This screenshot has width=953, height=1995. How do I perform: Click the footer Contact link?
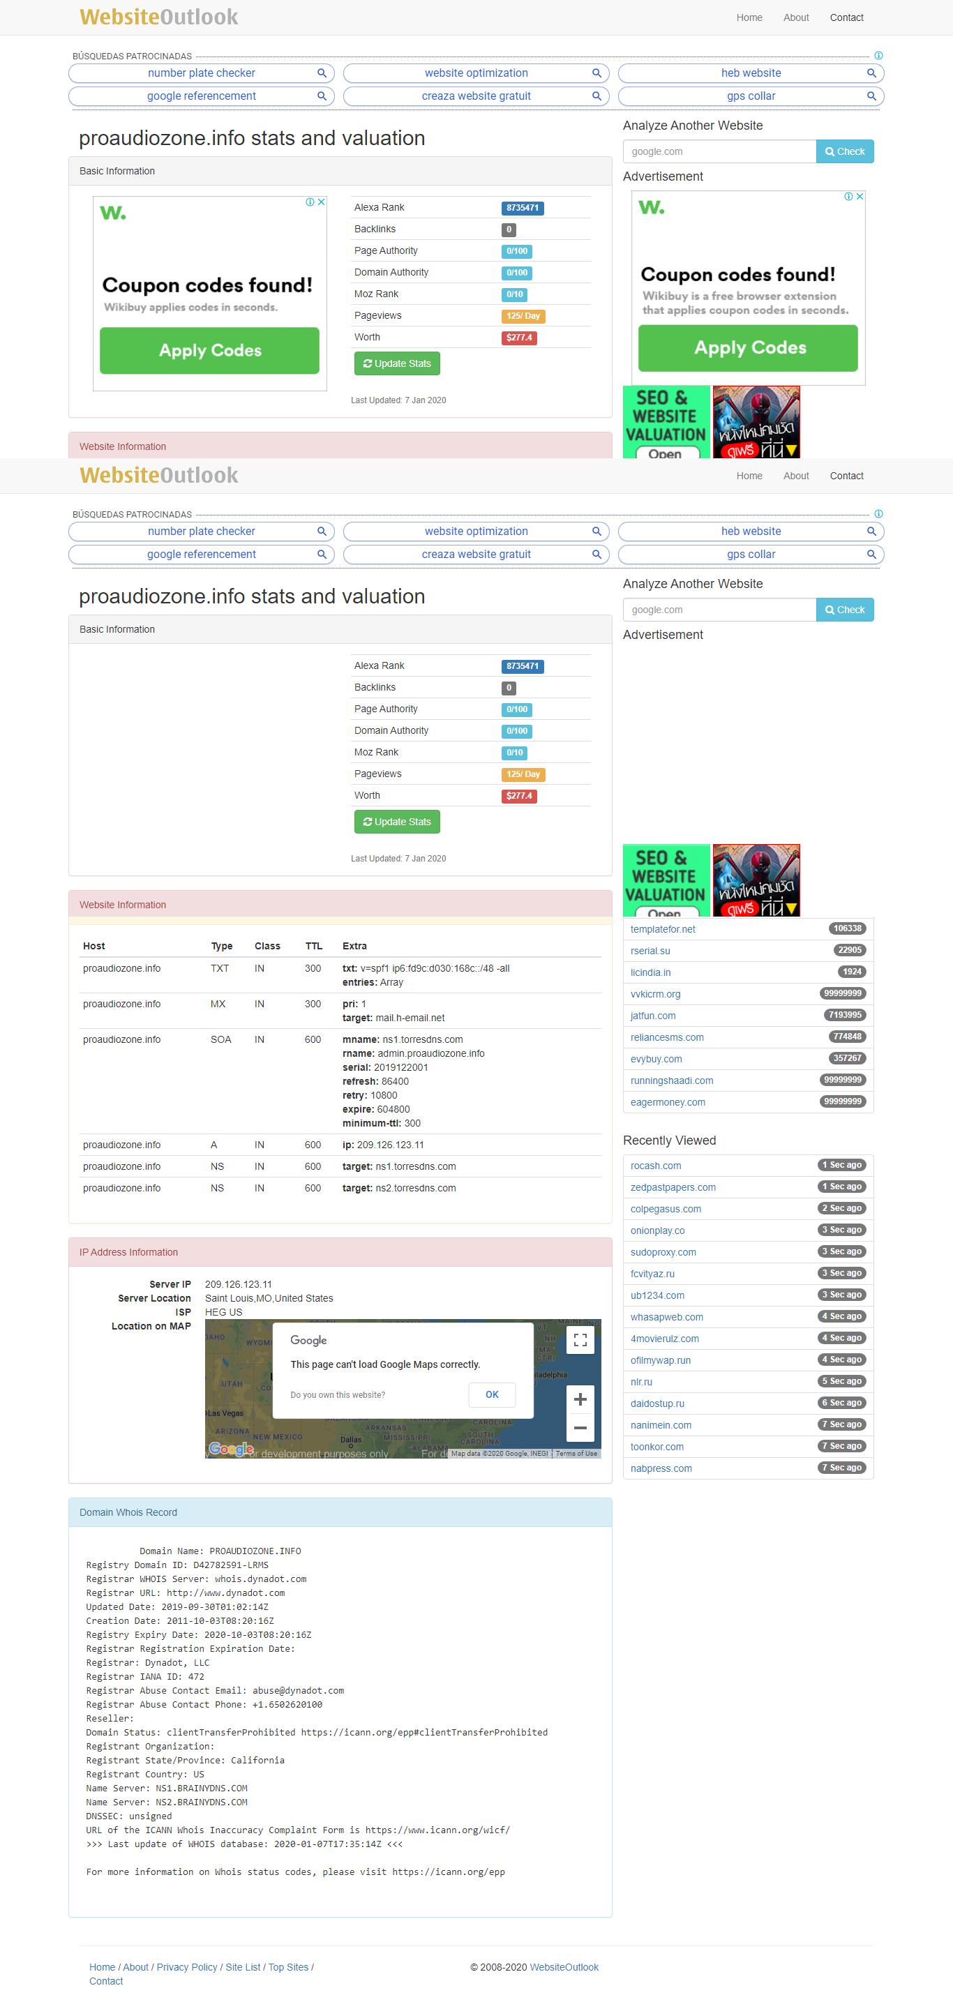105,1981
